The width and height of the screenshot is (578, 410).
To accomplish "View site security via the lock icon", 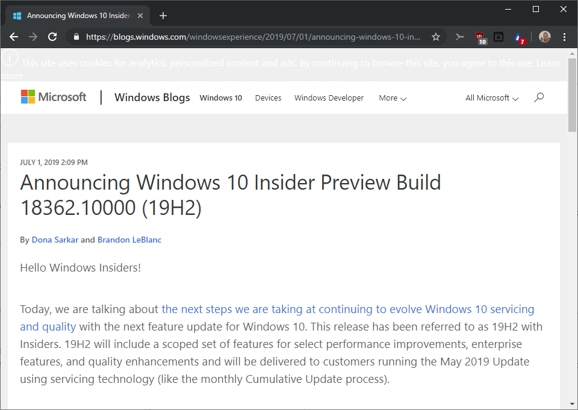I will pos(76,37).
